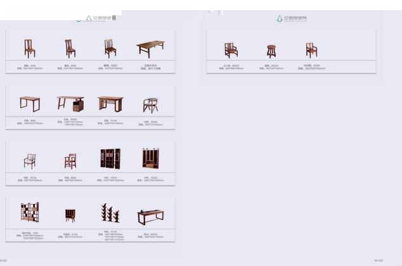This screenshot has height=266, width=402.
Task: Open the long wooden table image
Action: coord(150,48)
